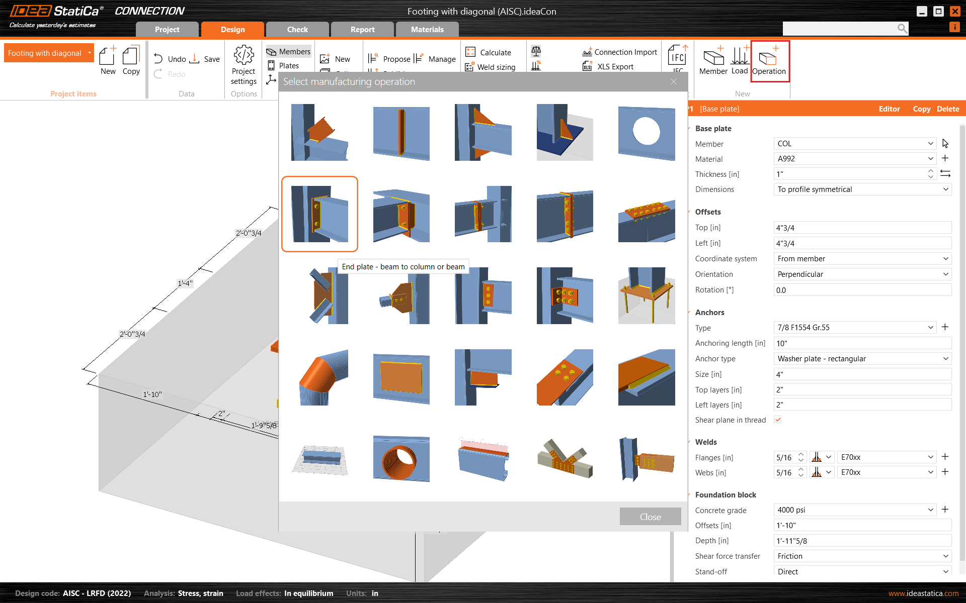Viewport: 966px width, 603px height.
Task: Click the Calculate icon
Action: [x=470, y=52]
